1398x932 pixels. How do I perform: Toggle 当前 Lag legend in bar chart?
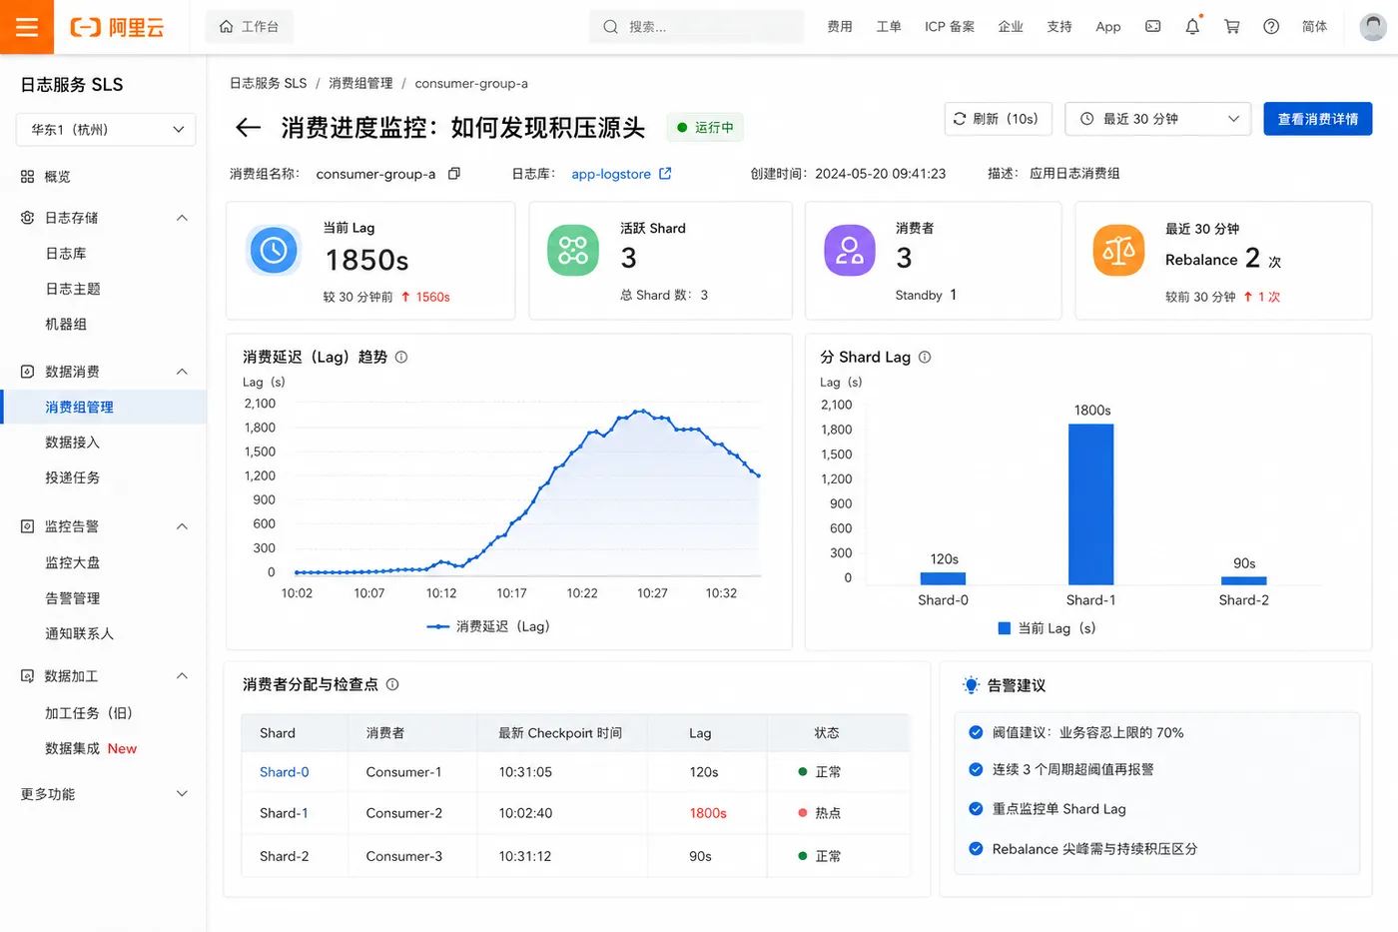1047,628
